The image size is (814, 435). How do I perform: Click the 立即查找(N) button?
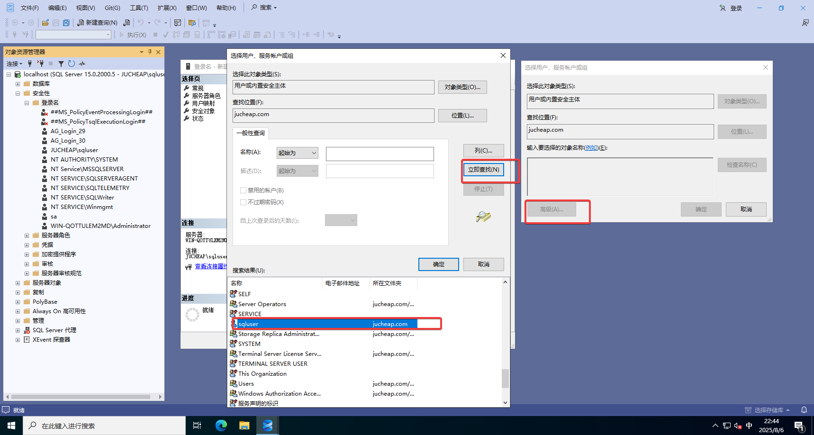483,170
